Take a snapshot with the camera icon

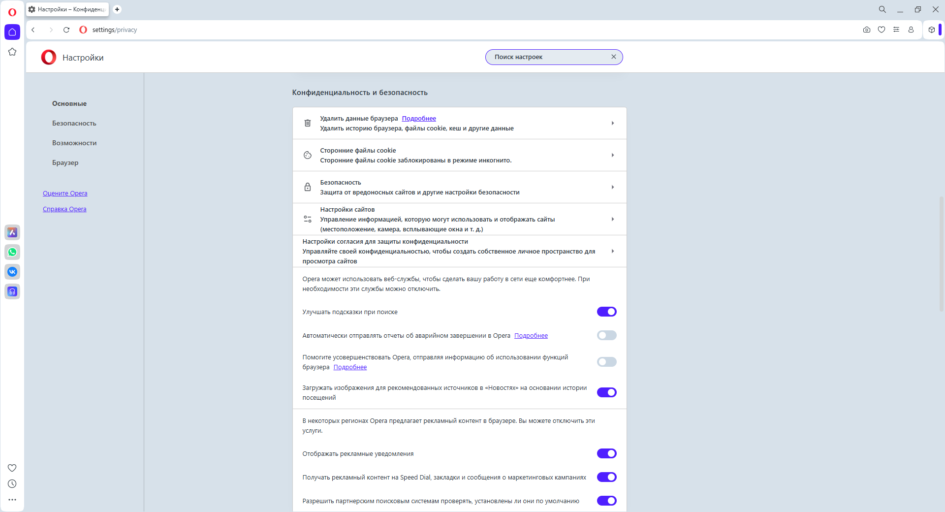coord(867,30)
